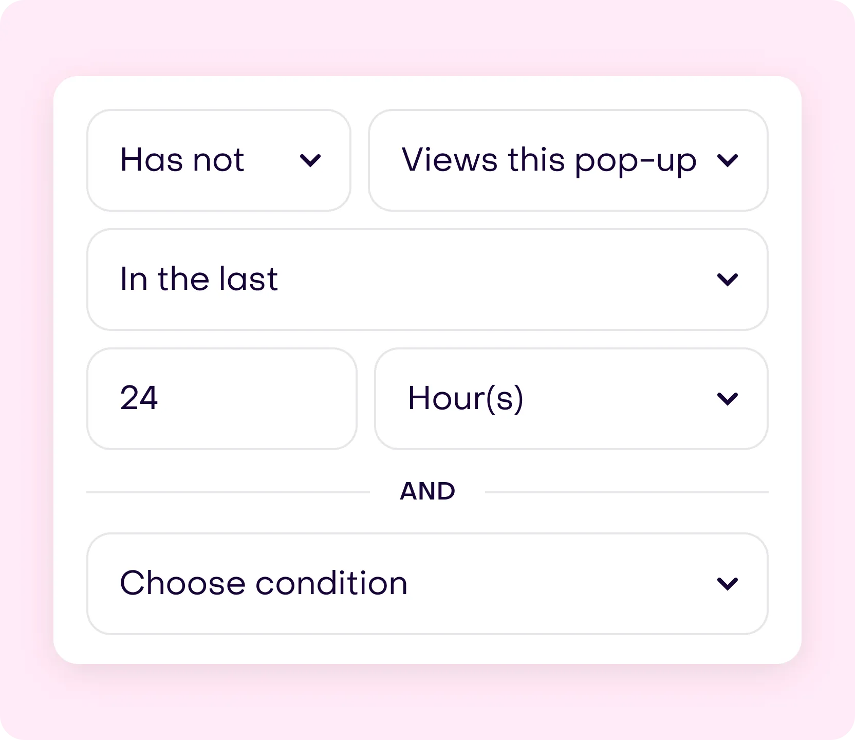
Task: Open the "Has not" dropdown
Action: [219, 160]
